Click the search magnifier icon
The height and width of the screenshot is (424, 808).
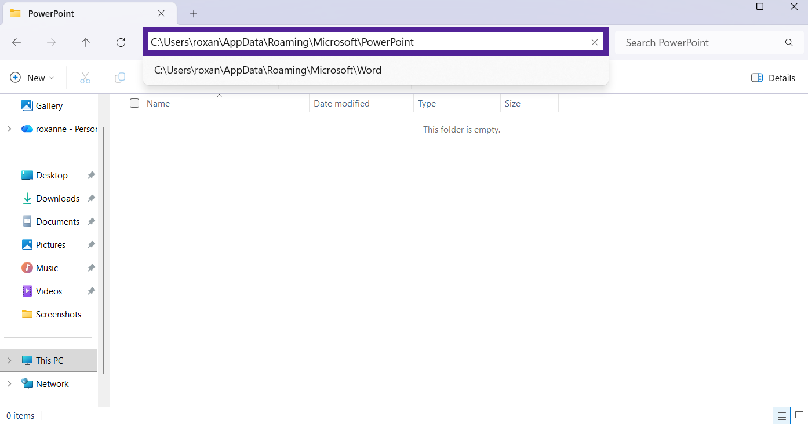[x=789, y=42]
